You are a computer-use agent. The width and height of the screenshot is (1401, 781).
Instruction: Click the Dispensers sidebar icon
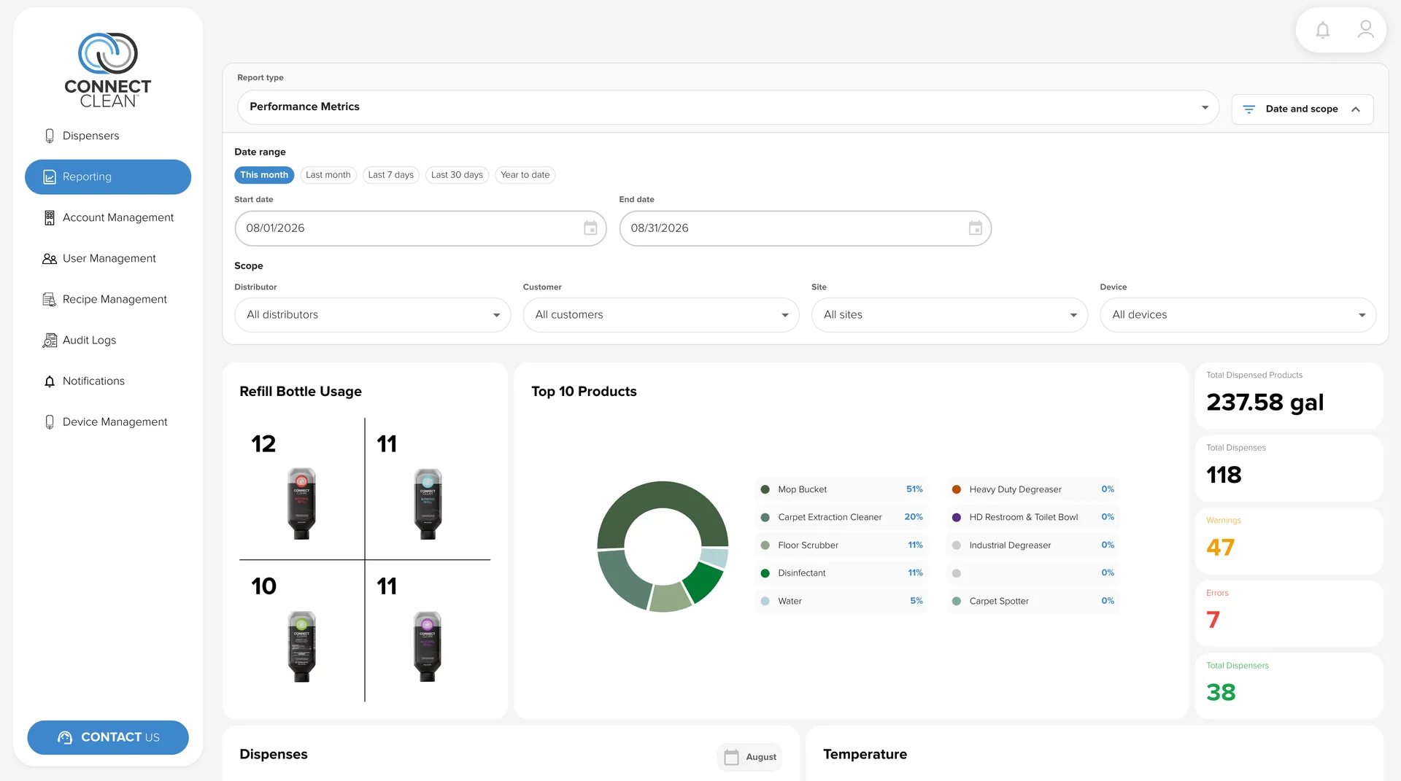coord(50,136)
